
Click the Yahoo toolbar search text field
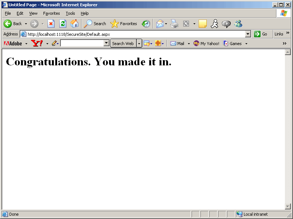82,43
